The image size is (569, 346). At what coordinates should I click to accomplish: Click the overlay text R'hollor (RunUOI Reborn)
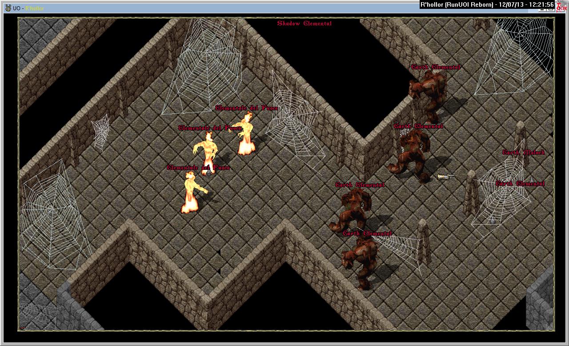pos(457,5)
